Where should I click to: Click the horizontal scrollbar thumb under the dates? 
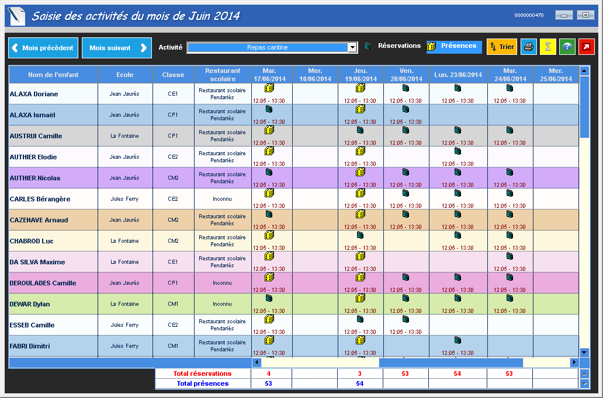(450, 362)
